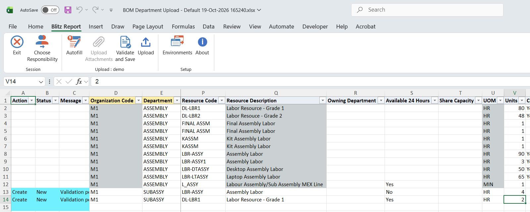The image size is (530, 212).
Task: Select the "No" Available 24 Hours cell
Action: pos(412,192)
